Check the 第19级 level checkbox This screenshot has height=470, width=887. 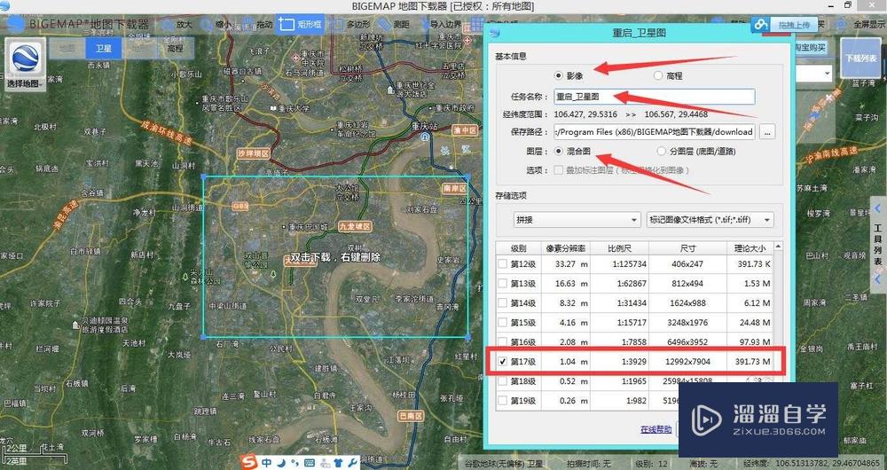pyautogui.click(x=502, y=401)
